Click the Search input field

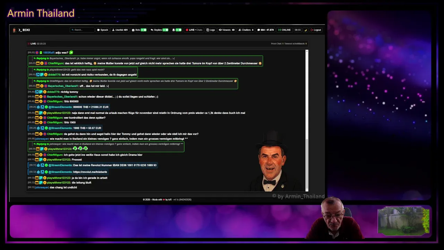82,30
